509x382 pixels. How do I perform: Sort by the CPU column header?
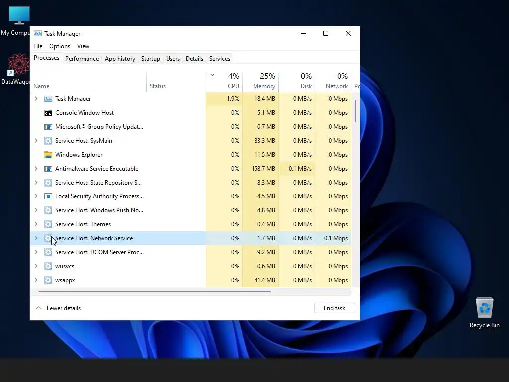point(224,81)
